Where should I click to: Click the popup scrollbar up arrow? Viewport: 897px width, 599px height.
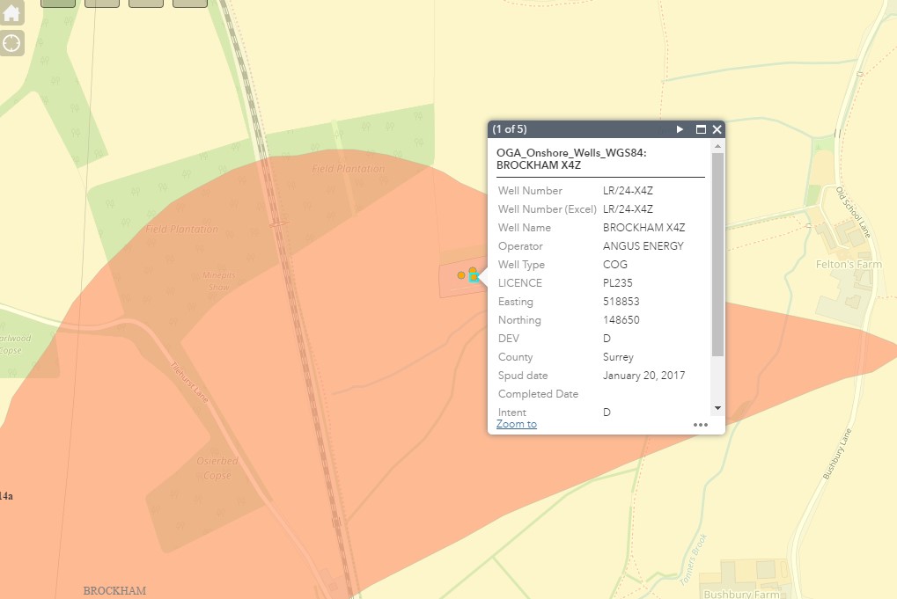[717, 147]
